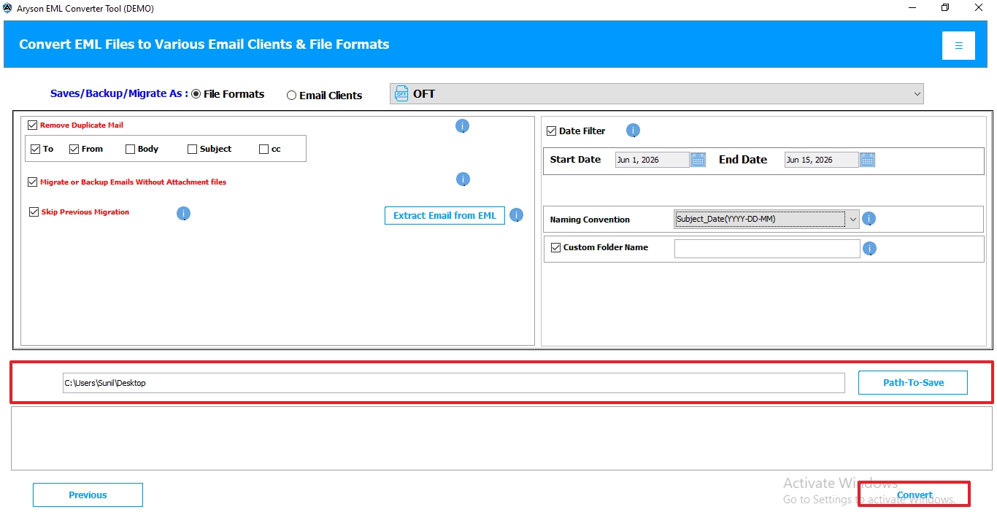Uncheck Remove Duplicate Mail
The height and width of the screenshot is (531, 997).
coord(32,125)
